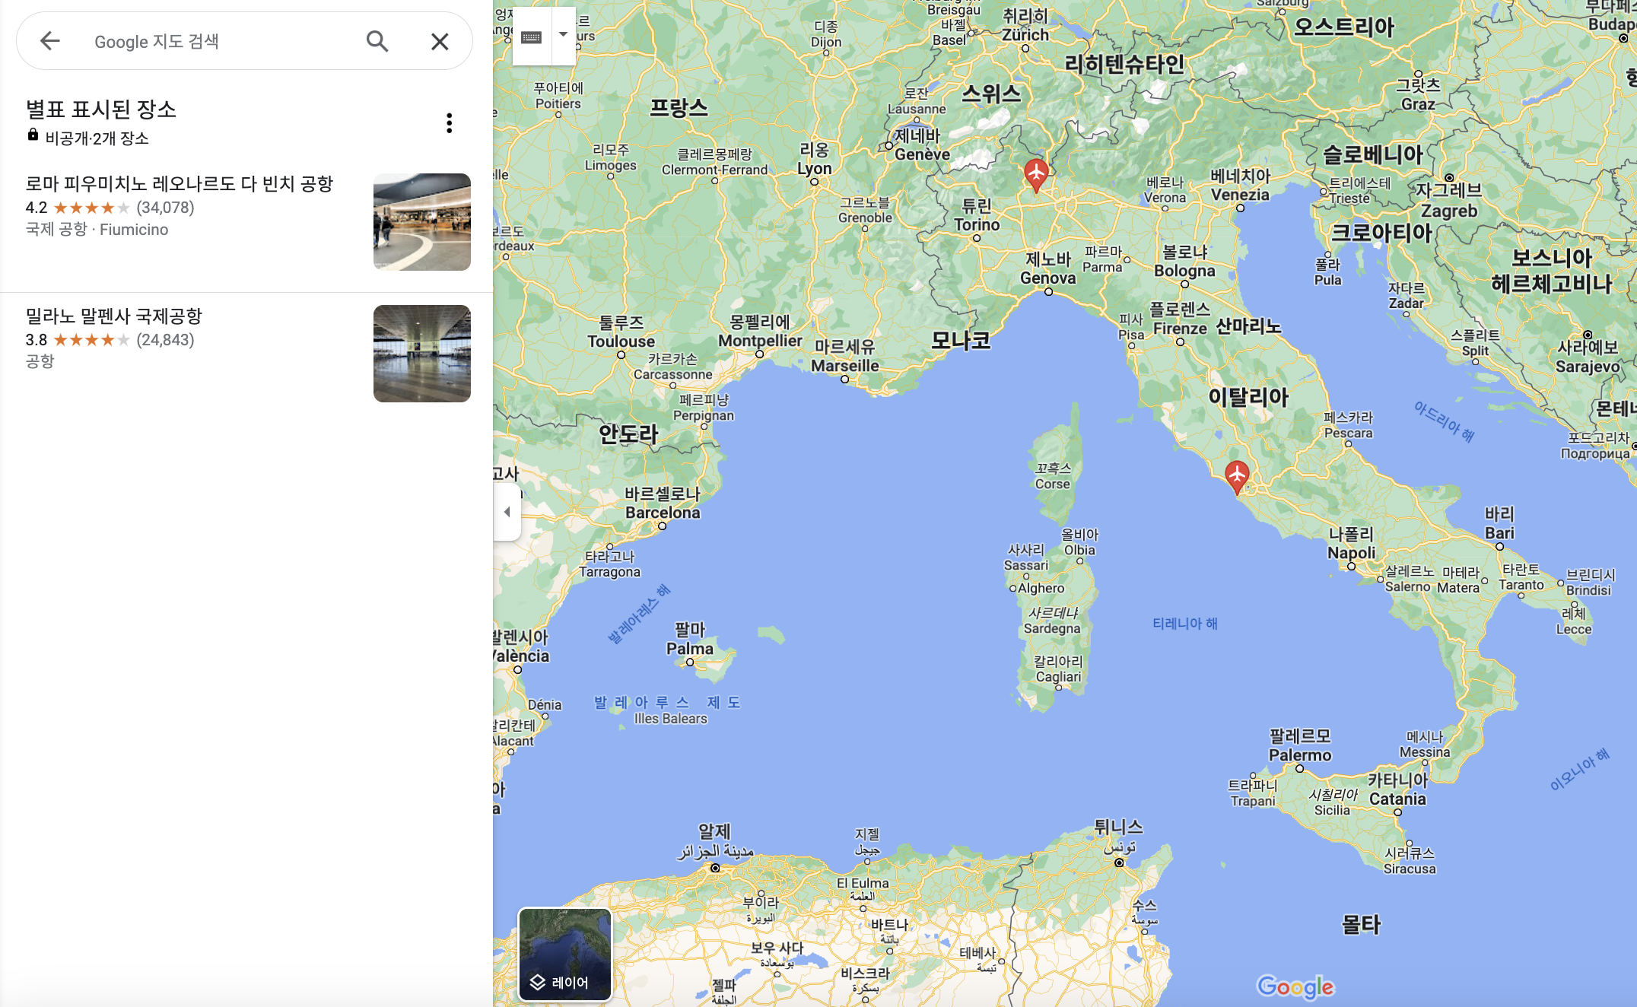Click the back arrow in search bar
The image size is (1637, 1007).
(x=50, y=41)
